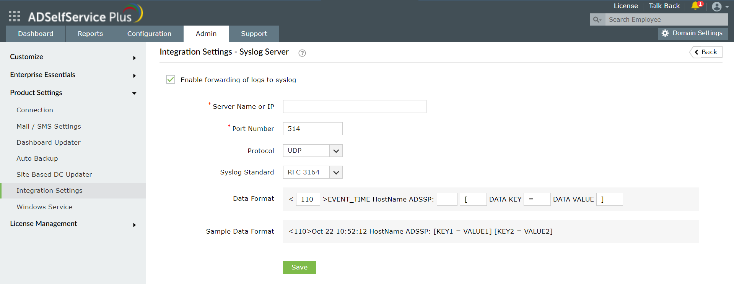Click the License link in header

click(625, 6)
